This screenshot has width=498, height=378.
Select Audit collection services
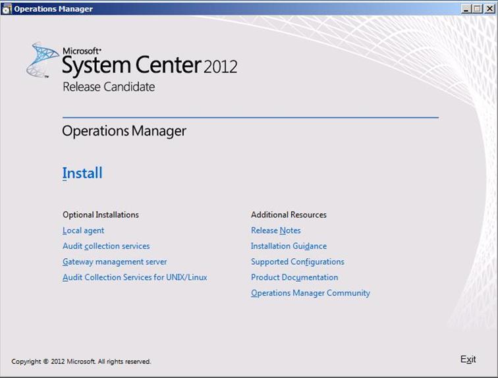(106, 246)
